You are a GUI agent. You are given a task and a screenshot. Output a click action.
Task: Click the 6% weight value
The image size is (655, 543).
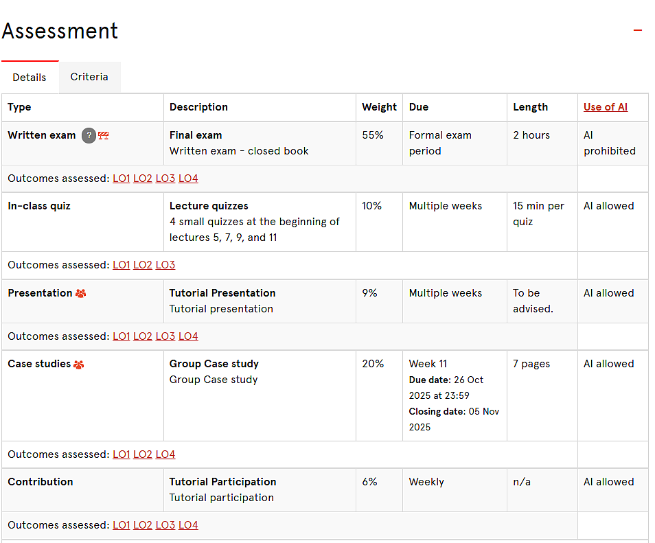click(x=369, y=482)
